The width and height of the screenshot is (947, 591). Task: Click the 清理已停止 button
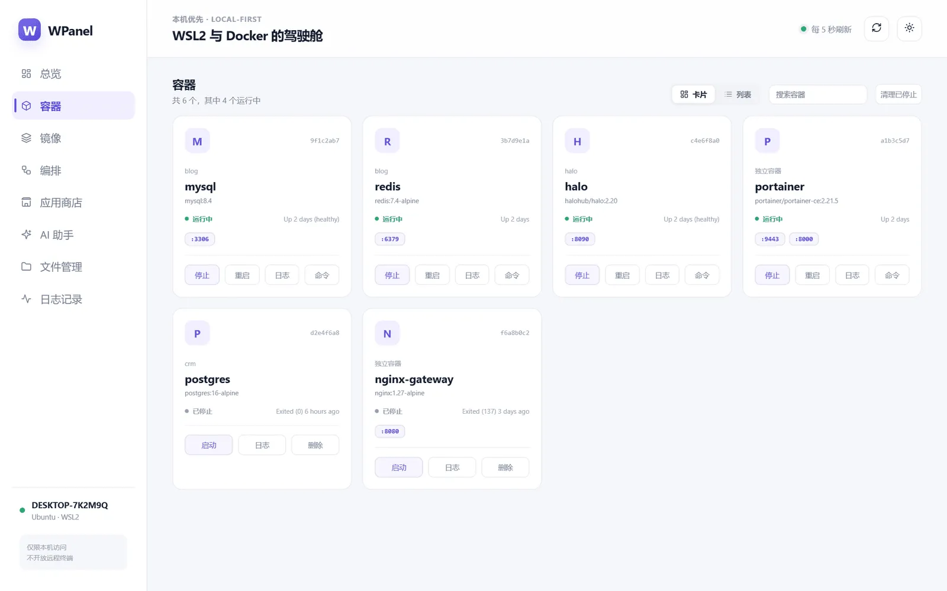tap(898, 95)
